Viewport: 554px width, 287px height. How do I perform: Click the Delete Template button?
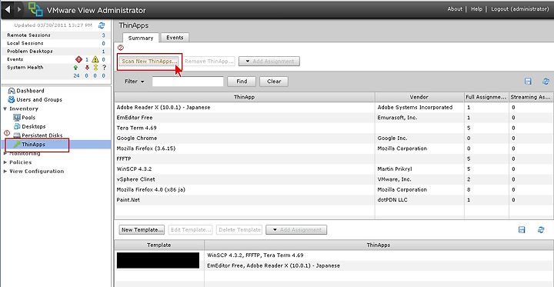pyautogui.click(x=239, y=230)
